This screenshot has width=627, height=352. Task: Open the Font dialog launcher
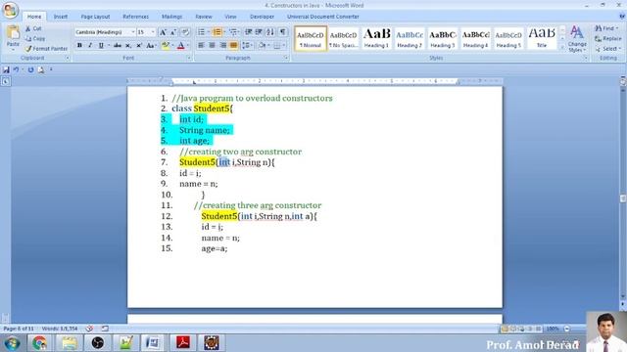189,59
